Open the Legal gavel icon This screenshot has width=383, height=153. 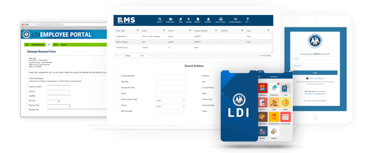(x=274, y=103)
